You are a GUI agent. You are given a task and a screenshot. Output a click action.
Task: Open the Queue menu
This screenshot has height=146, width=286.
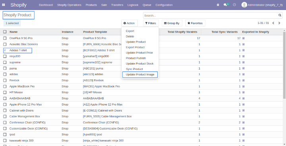coord(147,5)
